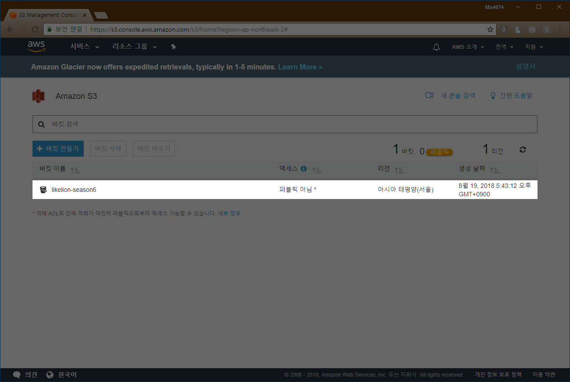Open the likelion-season6 bucket
Image resolution: width=570 pixels, height=382 pixels.
(74, 190)
